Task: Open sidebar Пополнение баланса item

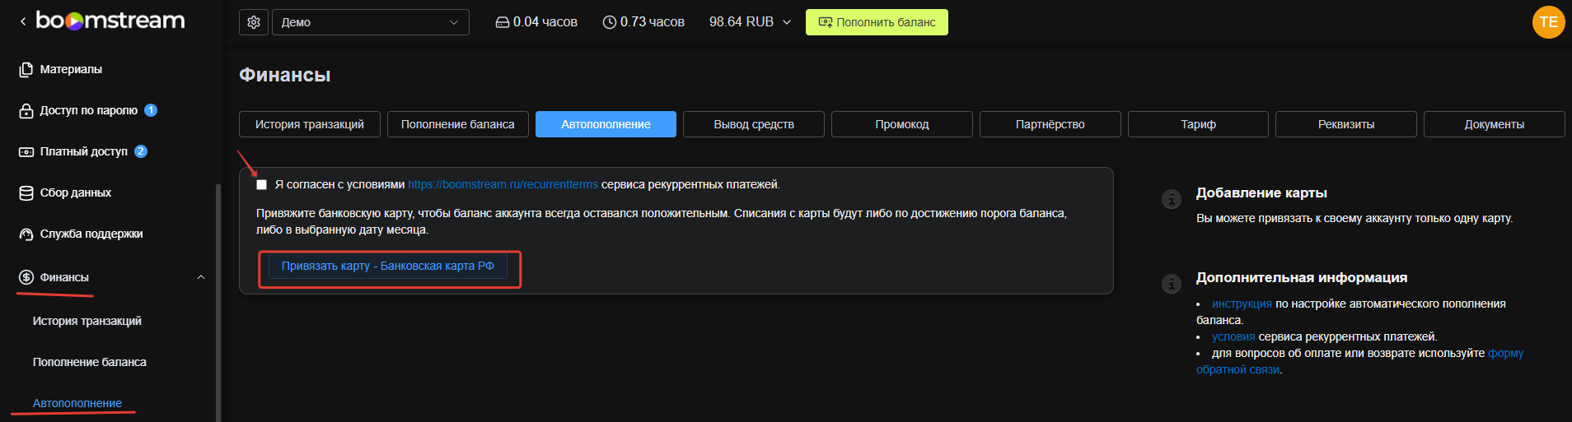Action: click(x=90, y=362)
